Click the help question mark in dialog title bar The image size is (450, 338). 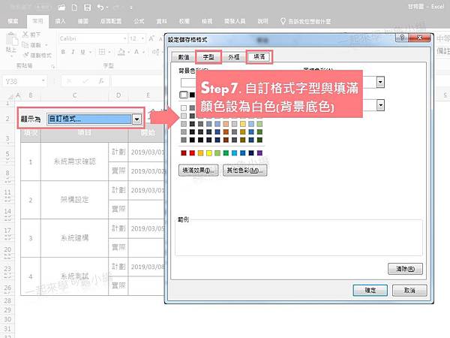tap(402, 38)
